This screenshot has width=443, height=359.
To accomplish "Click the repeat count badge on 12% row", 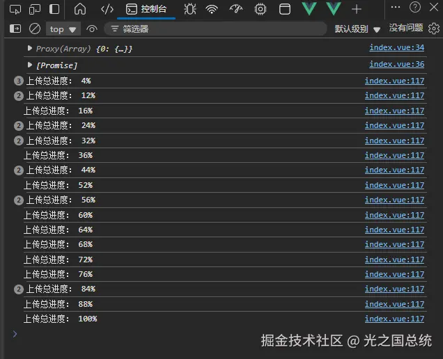I will [x=19, y=96].
